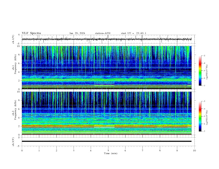
Task: Click the ch.2 colorbar "log(PSD)(V²/Hz)" label
Action: (207, 118)
